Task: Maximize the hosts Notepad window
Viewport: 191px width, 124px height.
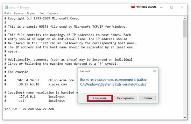Action: (x=172, y=7)
